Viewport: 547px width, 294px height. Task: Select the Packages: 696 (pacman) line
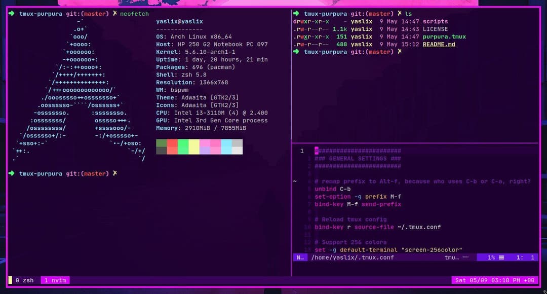point(196,67)
